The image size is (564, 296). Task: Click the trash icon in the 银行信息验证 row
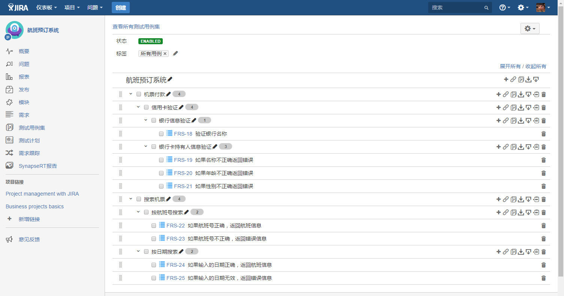click(544, 121)
